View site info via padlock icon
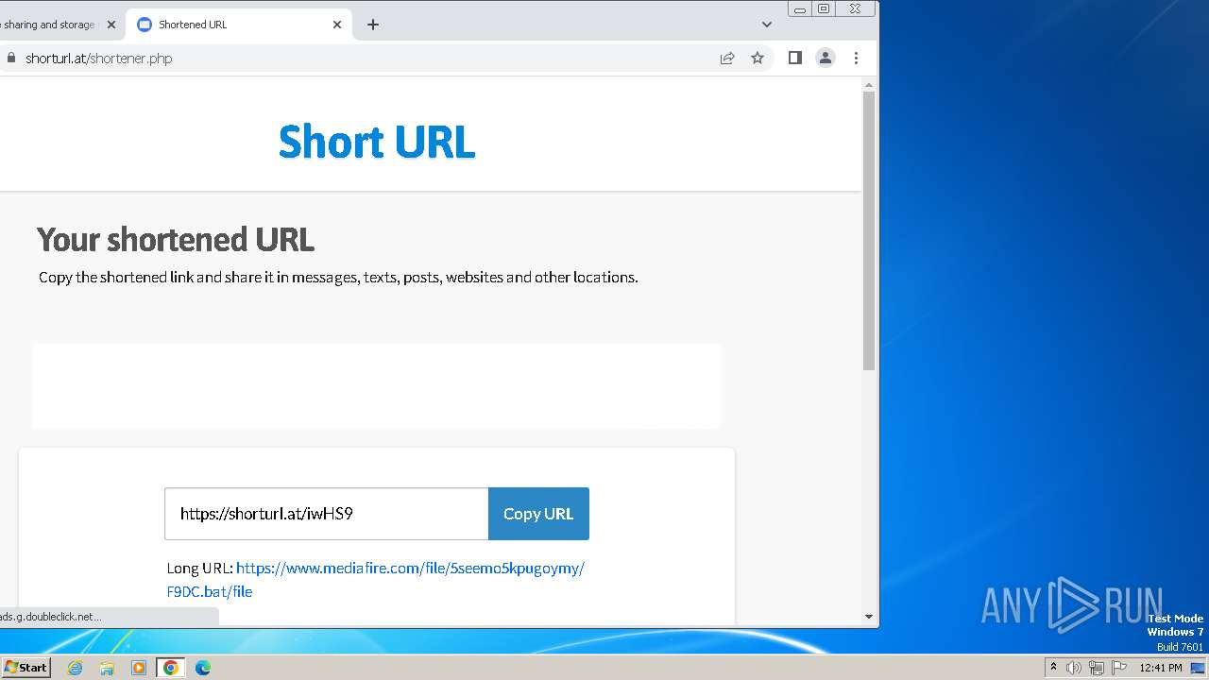The height and width of the screenshot is (680, 1209). pyautogui.click(x=11, y=58)
